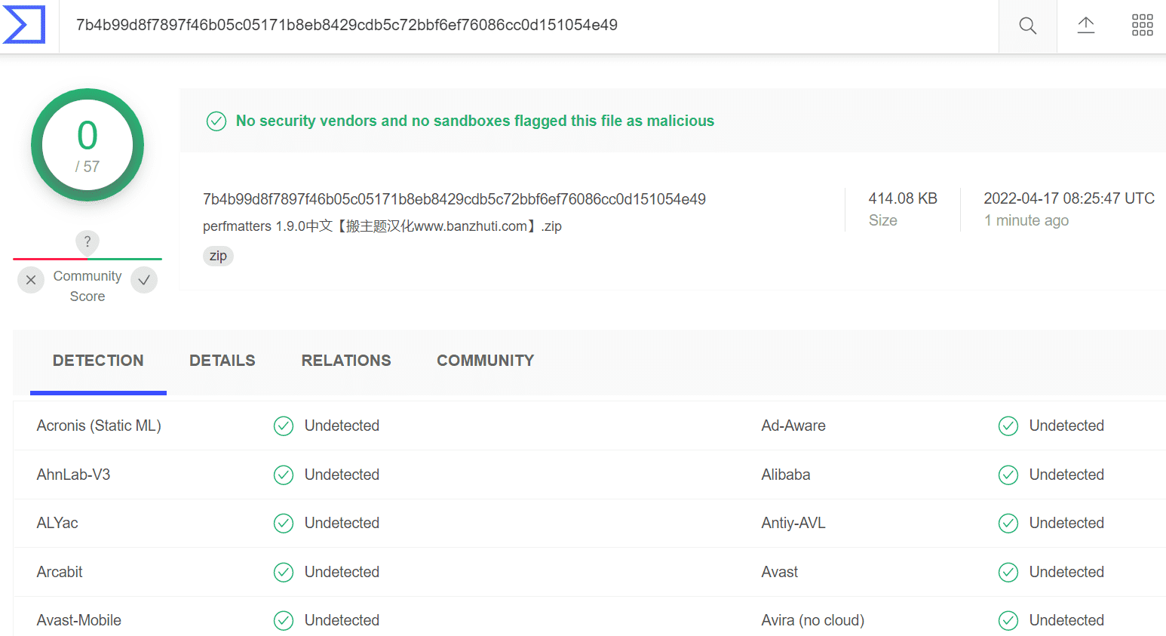Screen dimensions: 1166x636
Task: Stay on the DETECTION tab
Action: tap(98, 361)
